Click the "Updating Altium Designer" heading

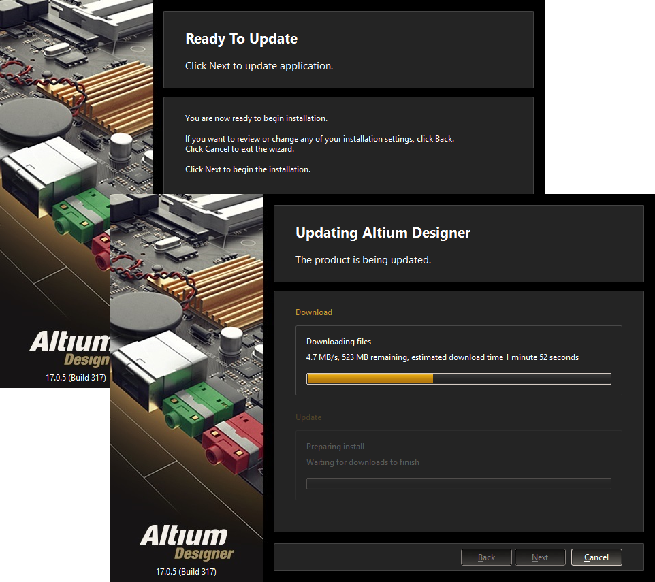[x=383, y=233]
